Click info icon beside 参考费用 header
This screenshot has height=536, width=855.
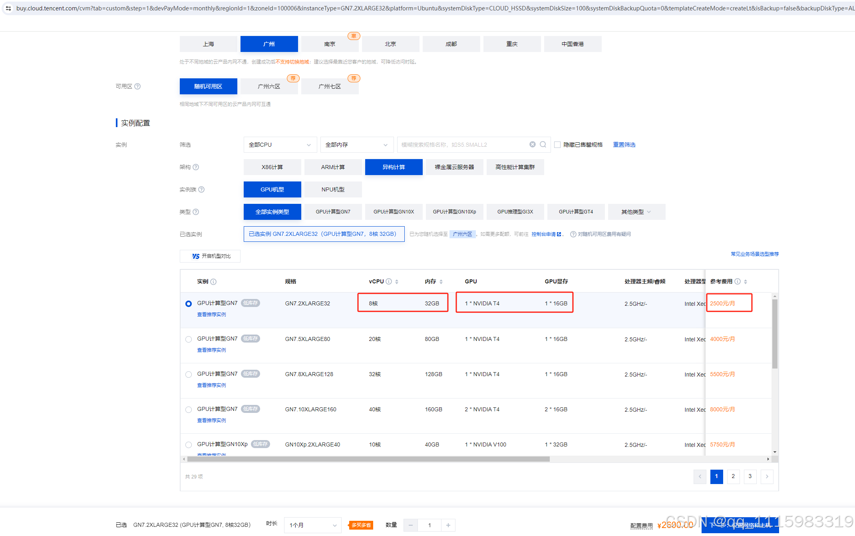point(738,281)
